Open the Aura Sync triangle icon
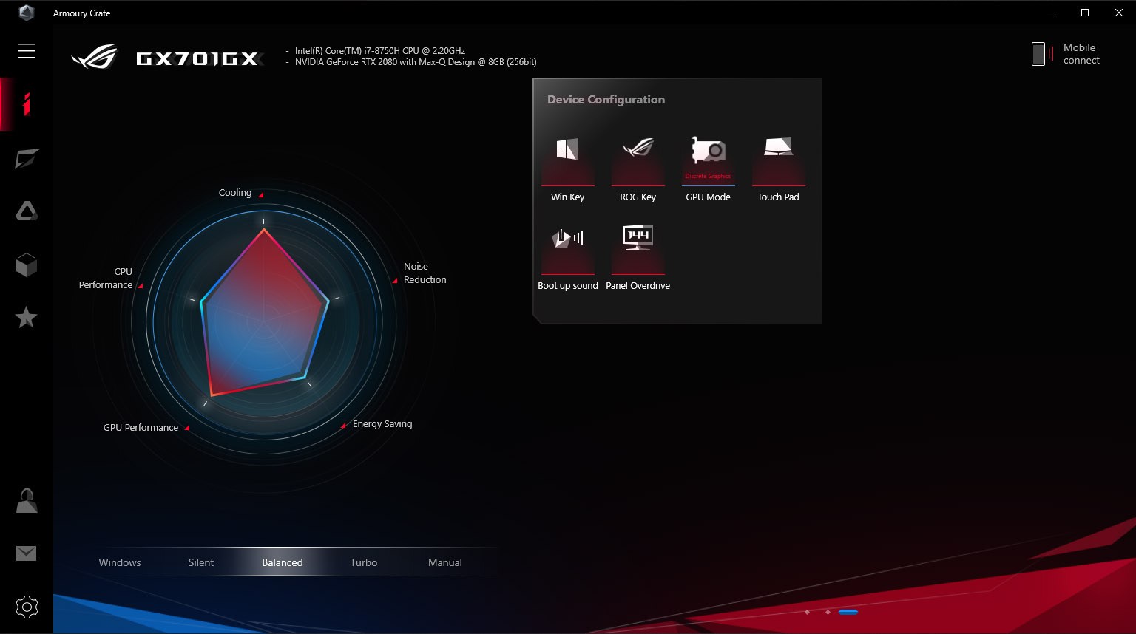This screenshot has height=634, width=1136. 27,211
